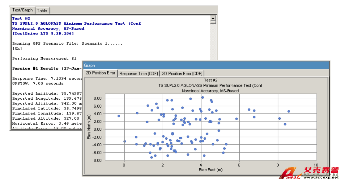341x181 pixels.
Task: Click the text panel scrollbar thumb
Action: point(213,22)
